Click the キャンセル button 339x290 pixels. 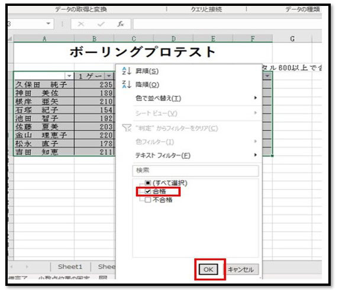(241, 269)
